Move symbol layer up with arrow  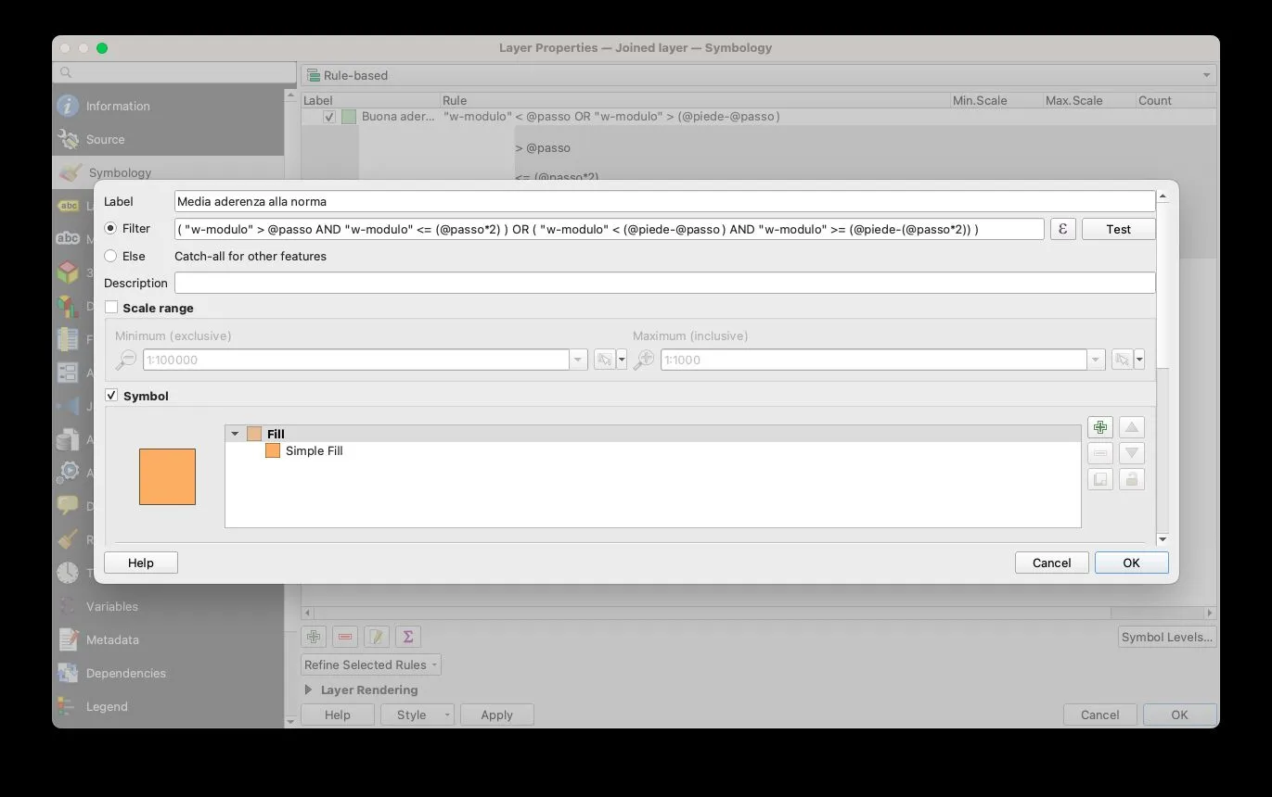click(x=1131, y=427)
